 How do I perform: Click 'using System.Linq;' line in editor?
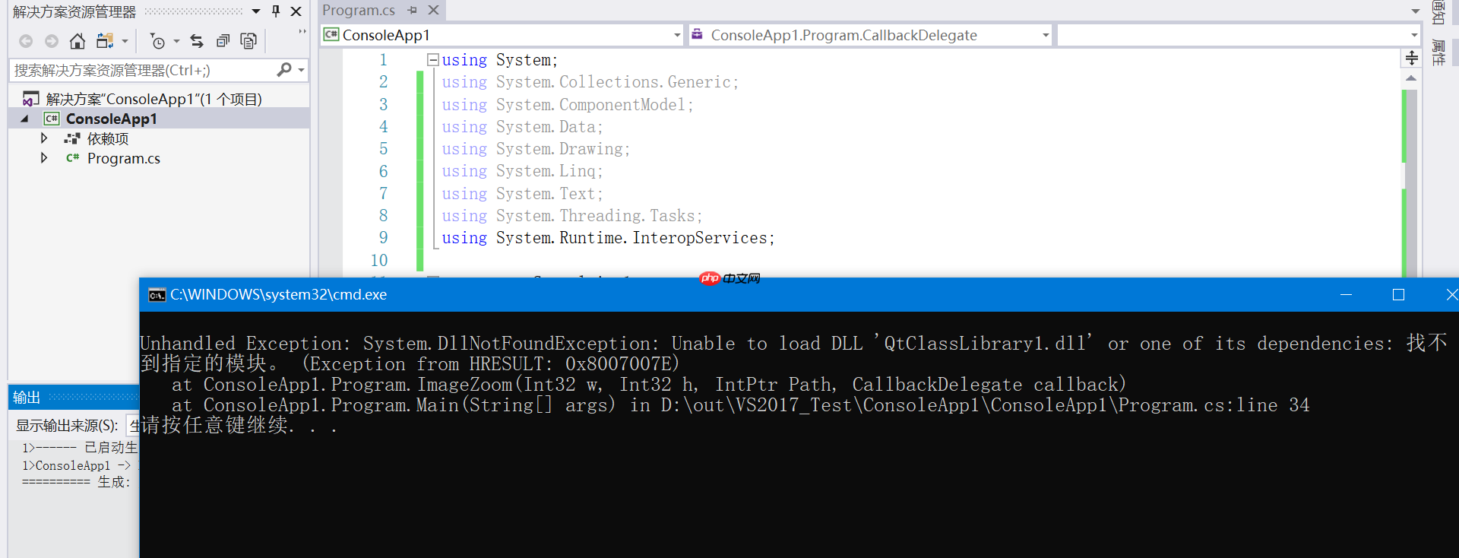(x=523, y=171)
